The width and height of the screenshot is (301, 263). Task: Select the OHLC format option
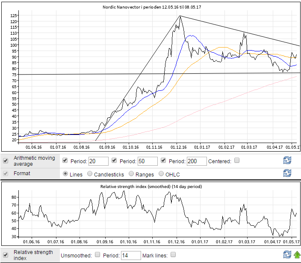pos(161,174)
